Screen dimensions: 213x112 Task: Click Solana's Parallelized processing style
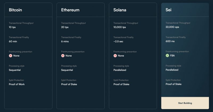coord(120,70)
